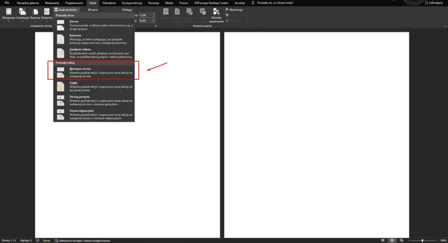The image size is (448, 243).
Task: Open Okienko zaznaczenia selection pane
Action: (x=216, y=15)
